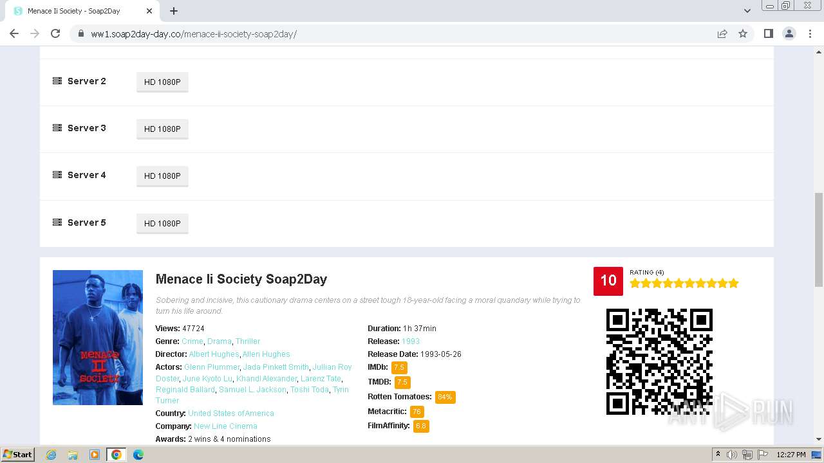
Task: Select Server 5 HD 1080P button
Action: [x=162, y=223]
